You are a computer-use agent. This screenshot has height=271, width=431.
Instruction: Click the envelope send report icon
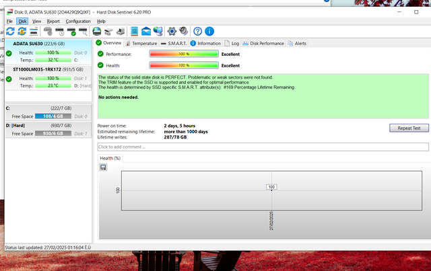click(146, 31)
